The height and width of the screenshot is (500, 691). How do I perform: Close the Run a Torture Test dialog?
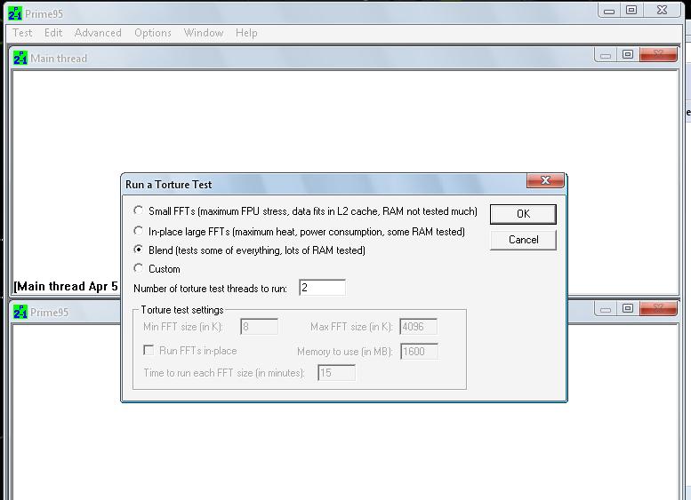pyautogui.click(x=545, y=180)
